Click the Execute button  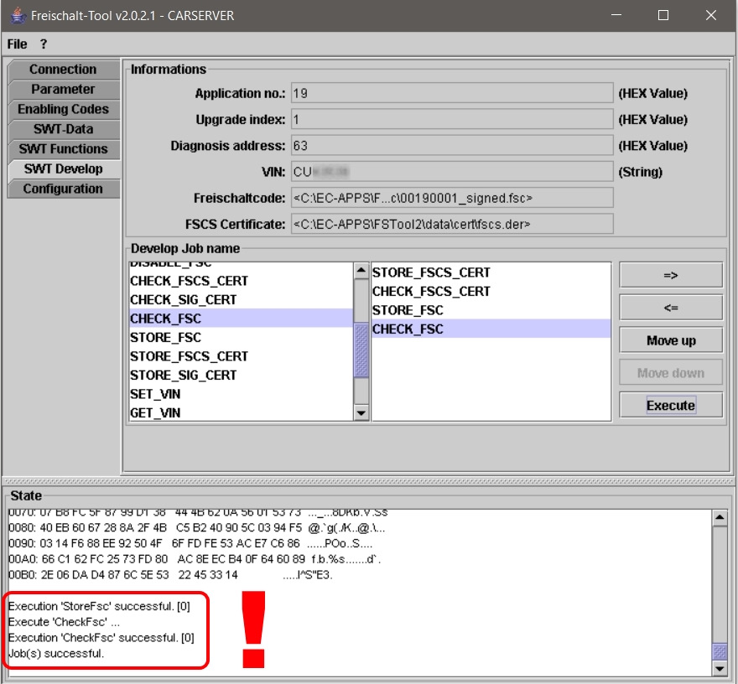[671, 405]
